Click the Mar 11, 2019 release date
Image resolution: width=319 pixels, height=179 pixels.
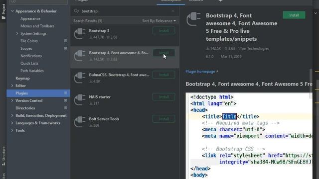tap(231, 57)
